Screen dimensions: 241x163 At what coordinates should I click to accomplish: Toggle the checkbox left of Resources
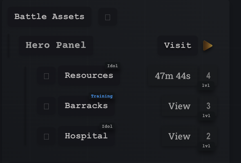point(46,76)
